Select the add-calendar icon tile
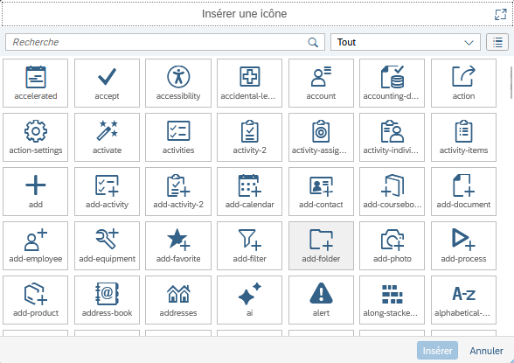This screenshot has width=514, height=363. (x=249, y=192)
